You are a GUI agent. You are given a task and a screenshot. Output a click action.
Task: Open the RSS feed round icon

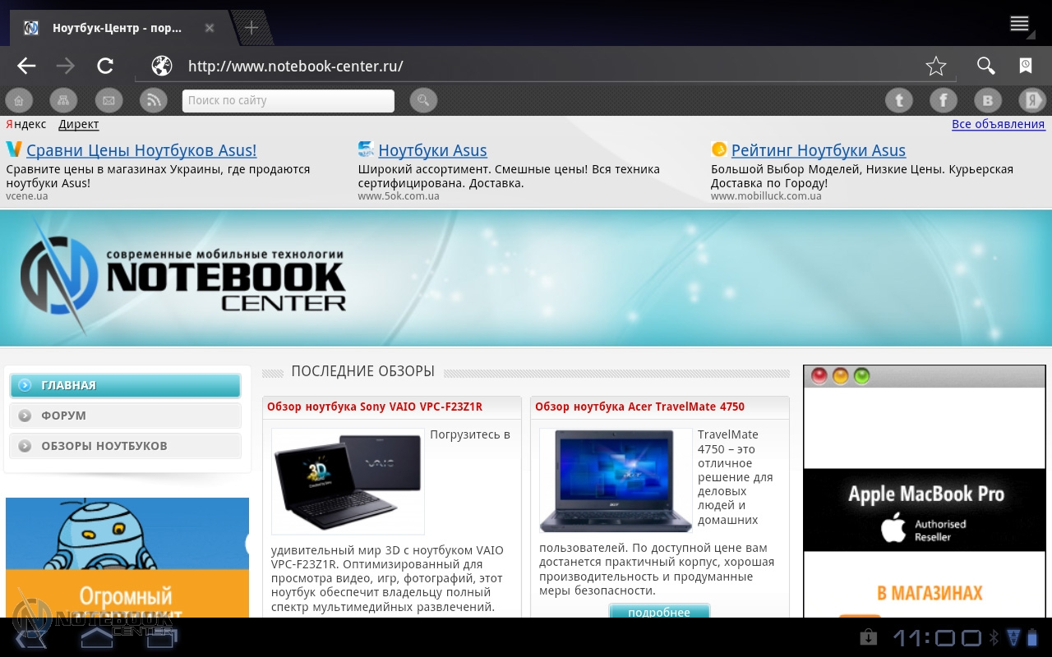tap(153, 100)
